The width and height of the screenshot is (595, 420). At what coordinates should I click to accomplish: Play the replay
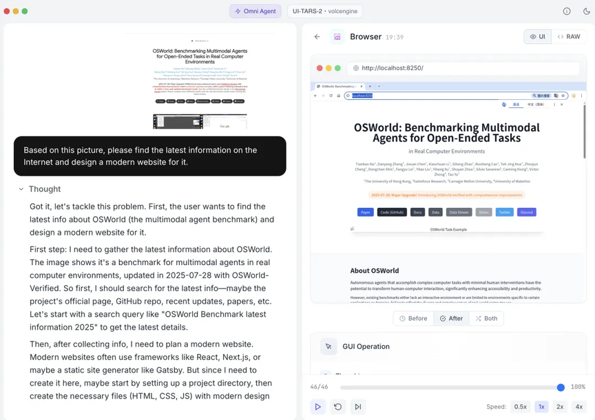tap(317, 407)
